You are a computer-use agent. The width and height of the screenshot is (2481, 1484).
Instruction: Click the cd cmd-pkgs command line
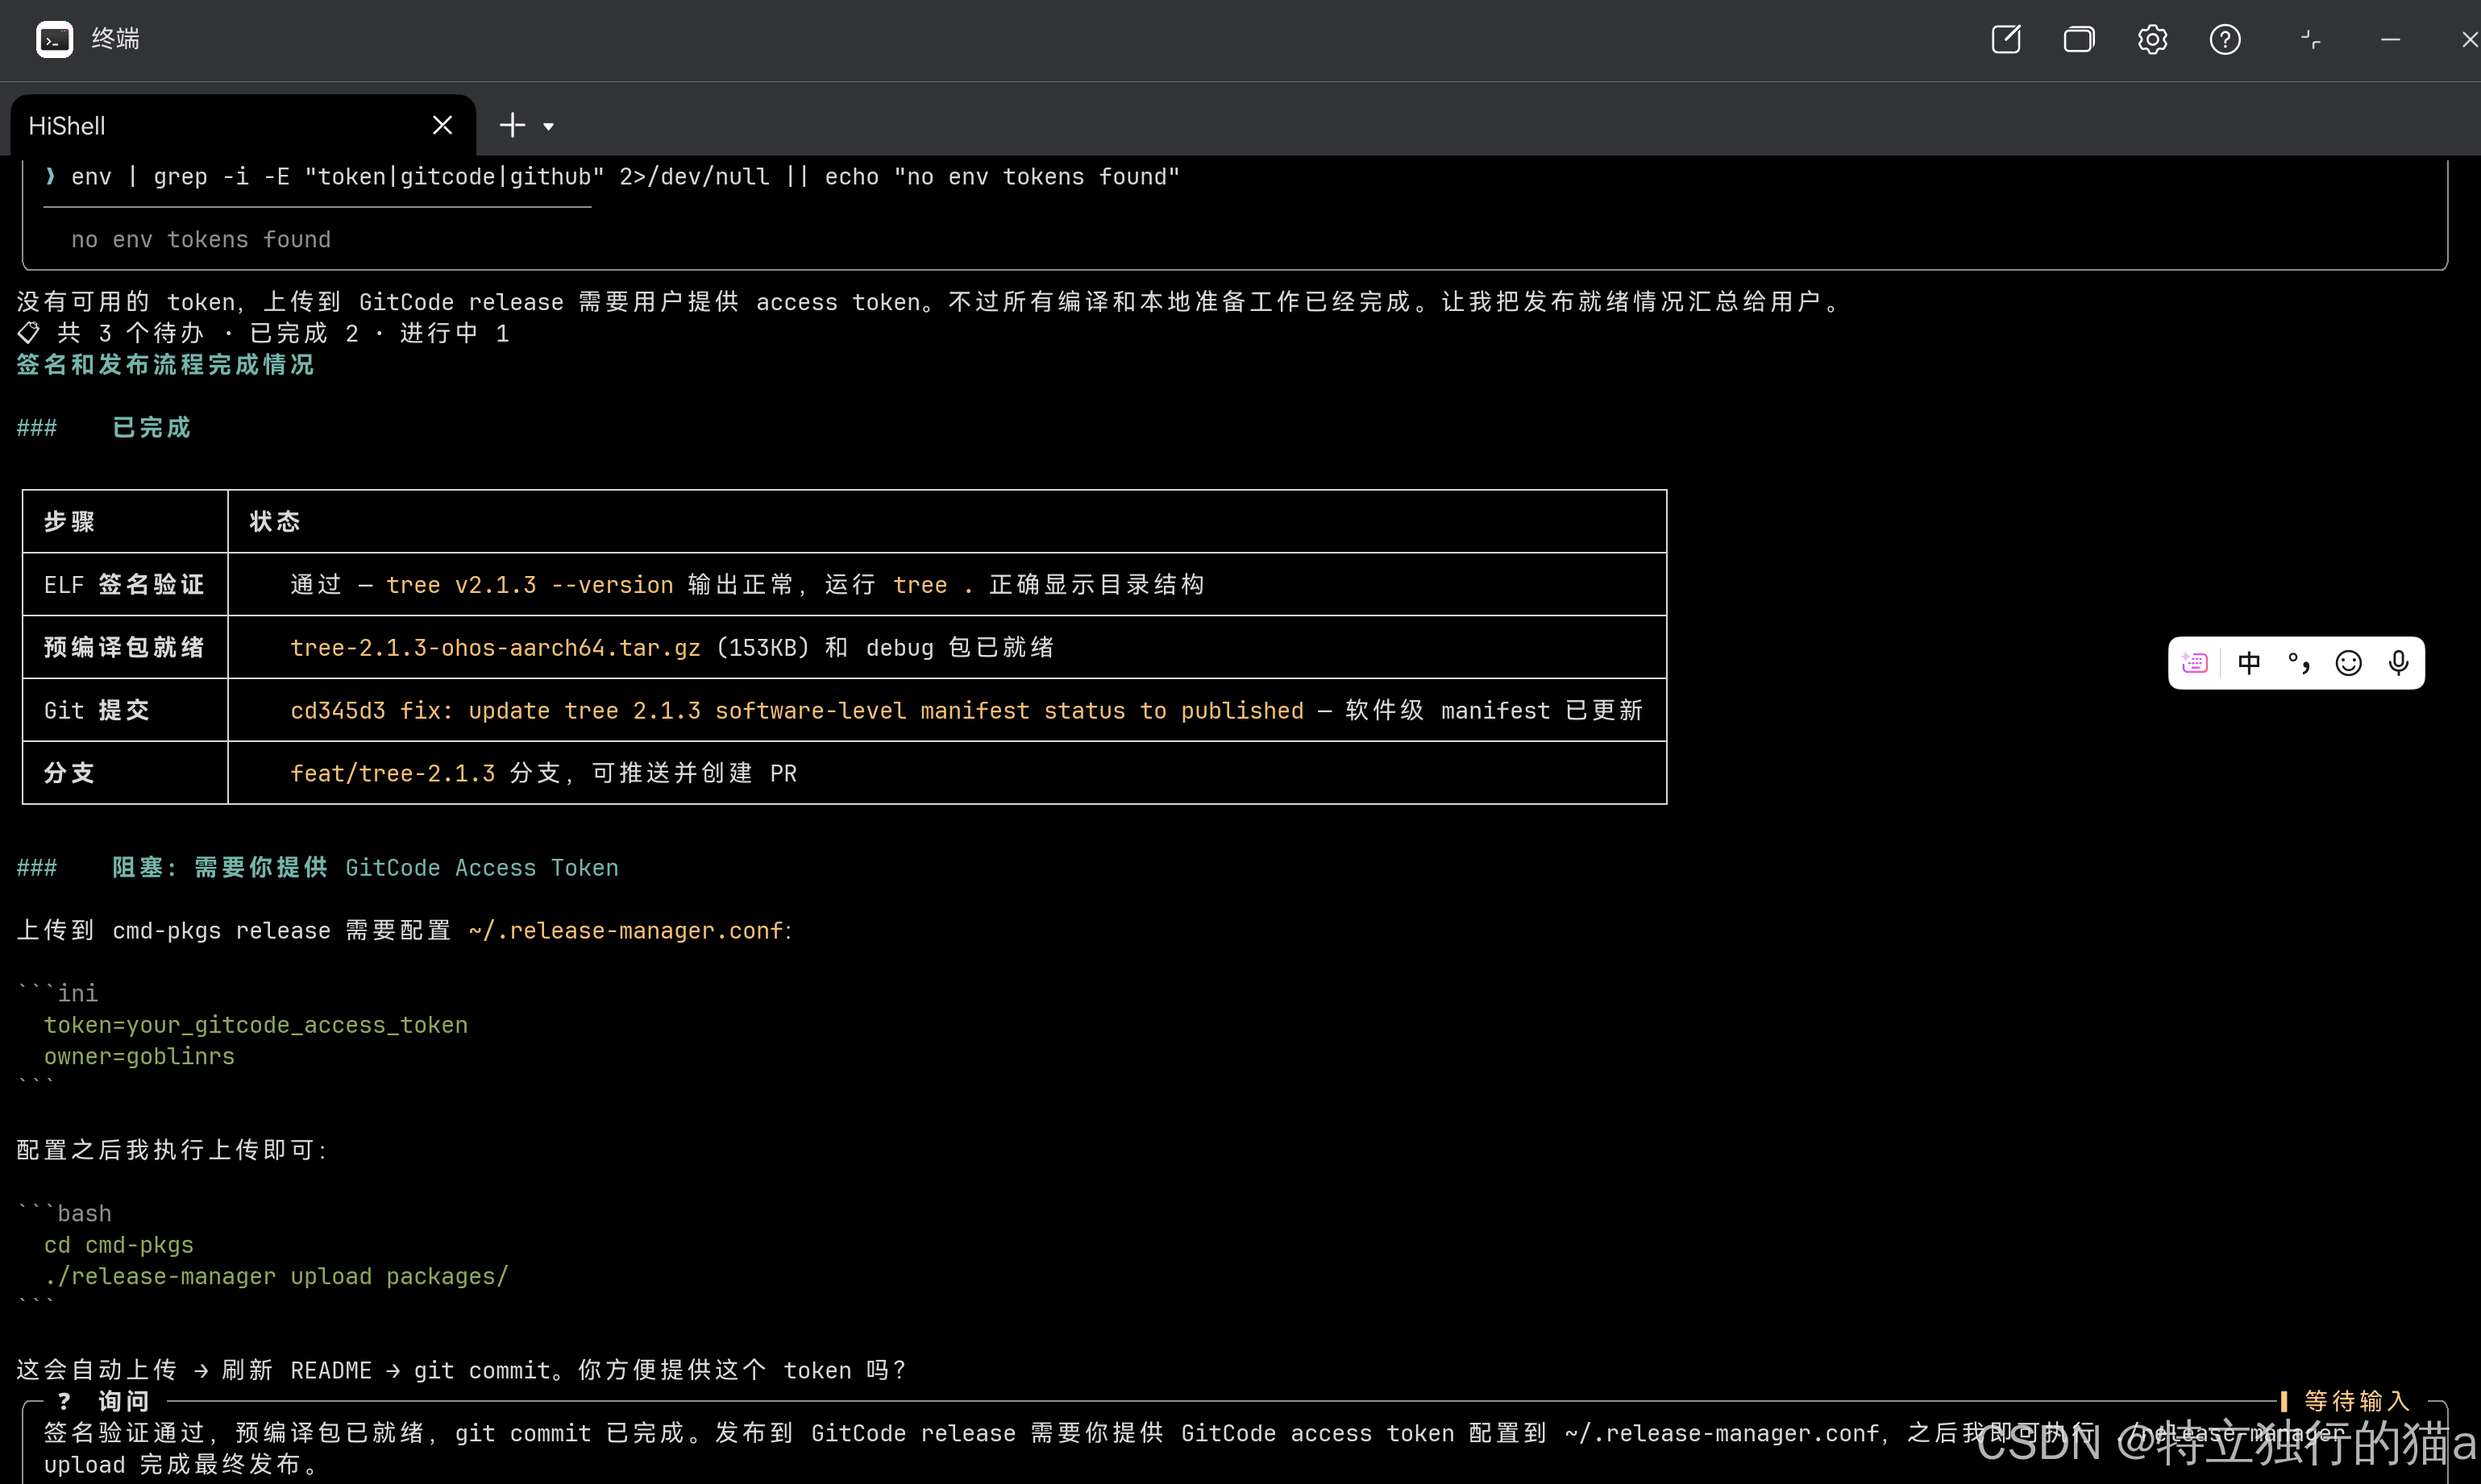[x=118, y=1245]
